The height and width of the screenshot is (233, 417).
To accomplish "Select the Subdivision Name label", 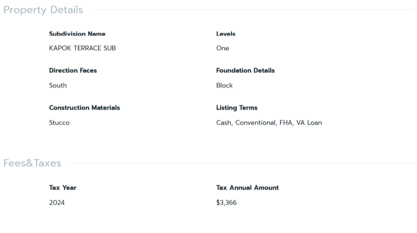I will (77, 34).
